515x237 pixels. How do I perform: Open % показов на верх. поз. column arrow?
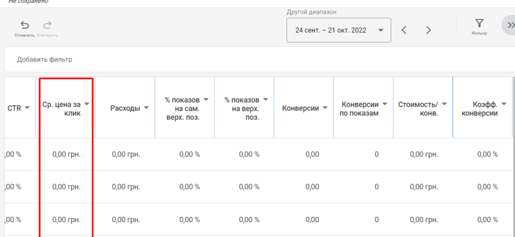(265, 100)
